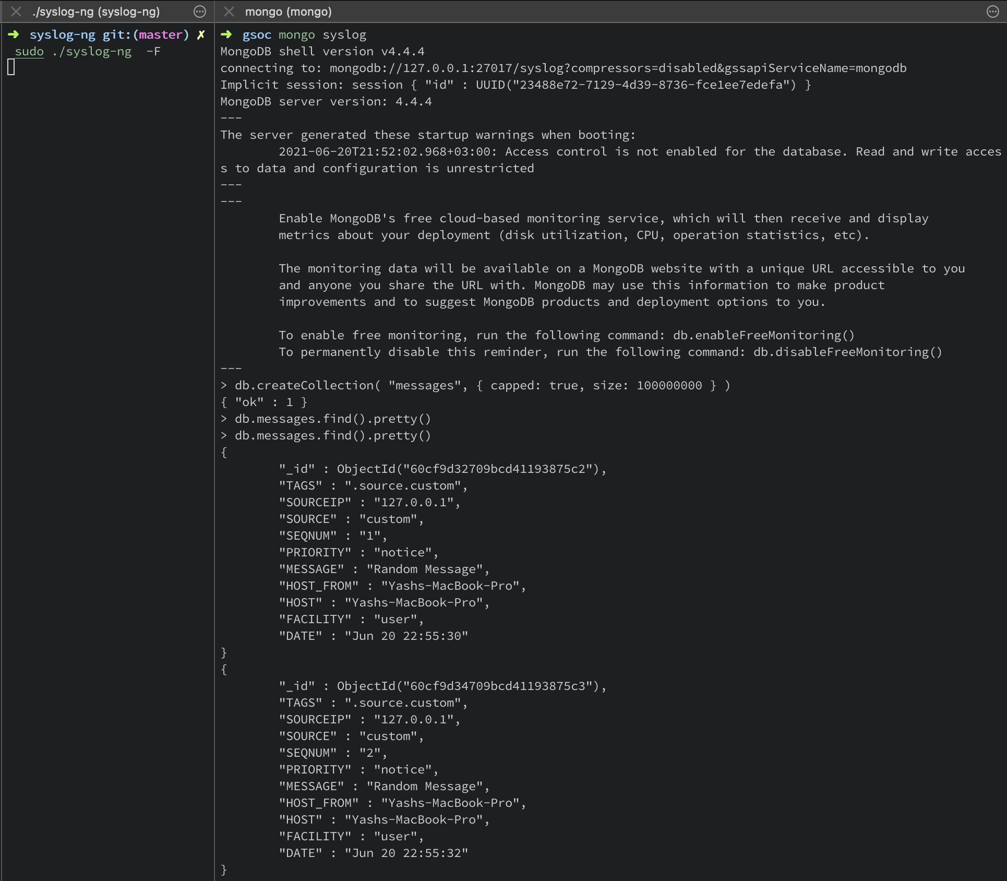This screenshot has width=1007, height=881.
Task: Close the syslog-ng terminal tab
Action: pyautogui.click(x=16, y=11)
